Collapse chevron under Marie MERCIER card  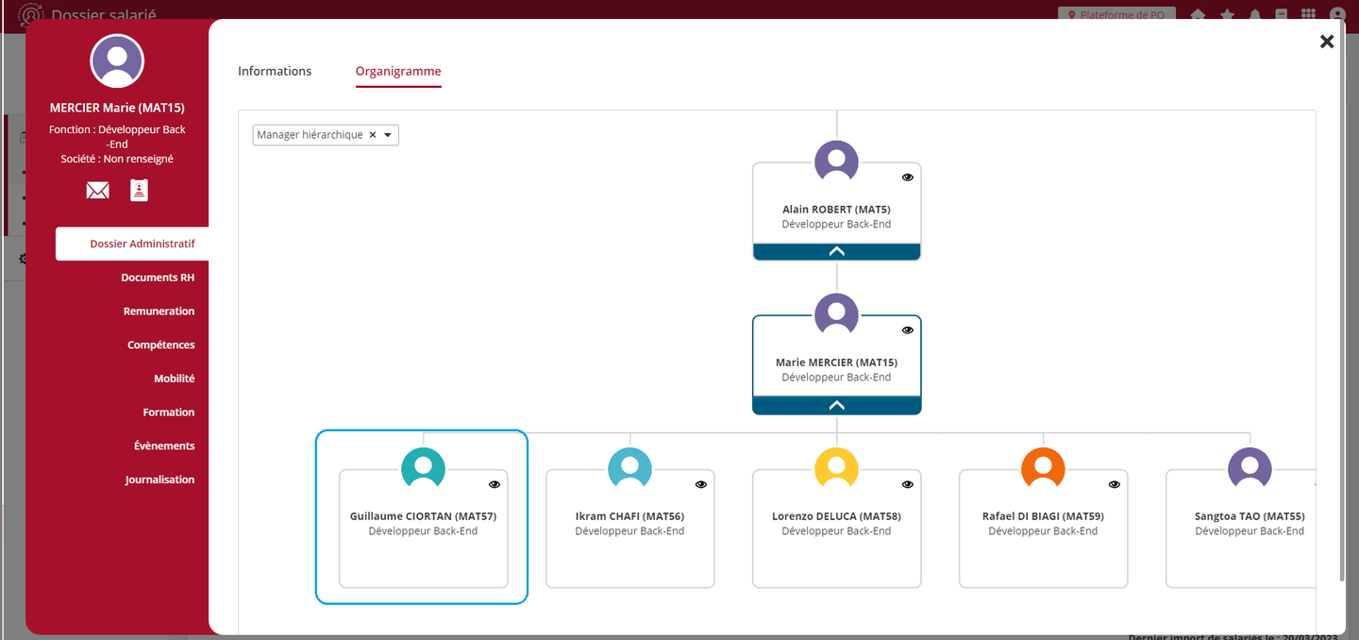(836, 406)
